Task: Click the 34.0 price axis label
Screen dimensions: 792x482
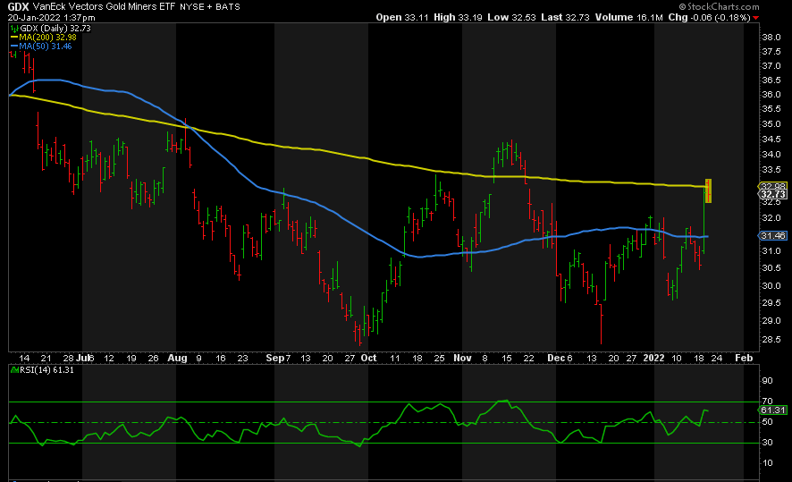Action: 771,154
